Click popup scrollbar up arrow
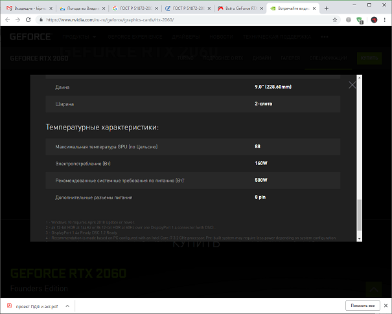Image resolution: width=392 pixels, height=314 pixels. click(x=359, y=78)
